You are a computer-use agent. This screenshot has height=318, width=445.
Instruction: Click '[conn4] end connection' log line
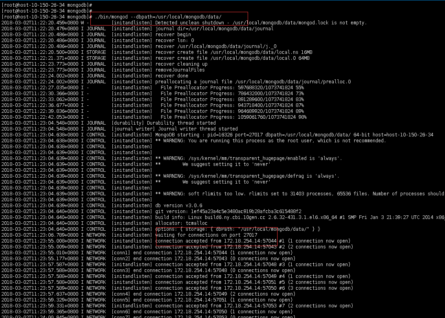pyautogui.click(x=149, y=294)
